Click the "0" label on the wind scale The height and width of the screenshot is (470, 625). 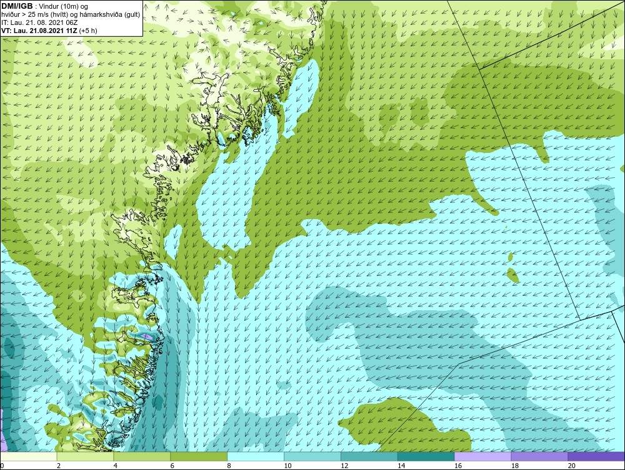pos(2,466)
